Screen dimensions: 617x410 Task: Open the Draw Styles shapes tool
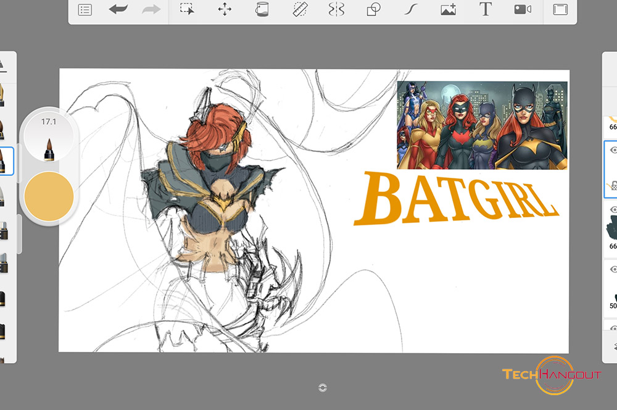tap(373, 9)
